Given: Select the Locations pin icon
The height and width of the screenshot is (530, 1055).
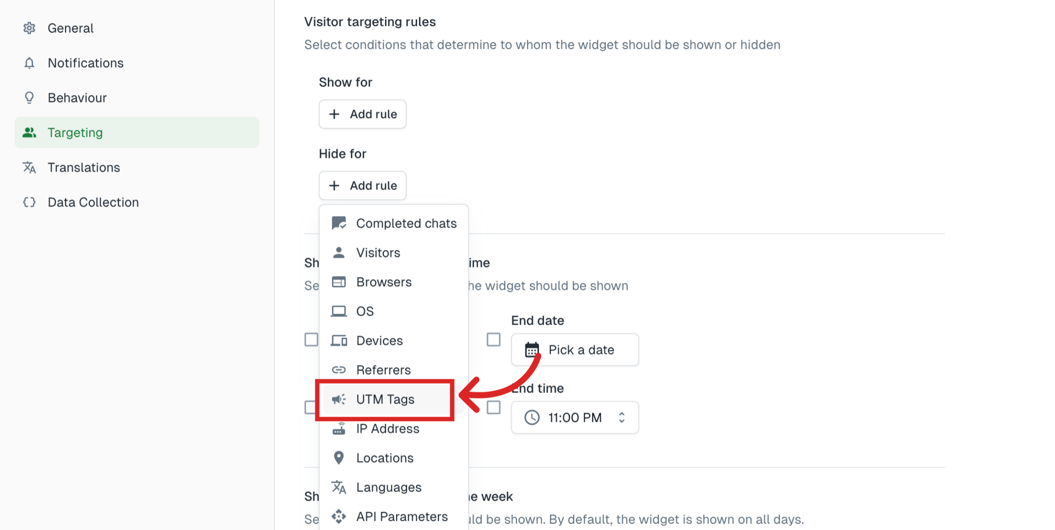Looking at the screenshot, I should [338, 457].
